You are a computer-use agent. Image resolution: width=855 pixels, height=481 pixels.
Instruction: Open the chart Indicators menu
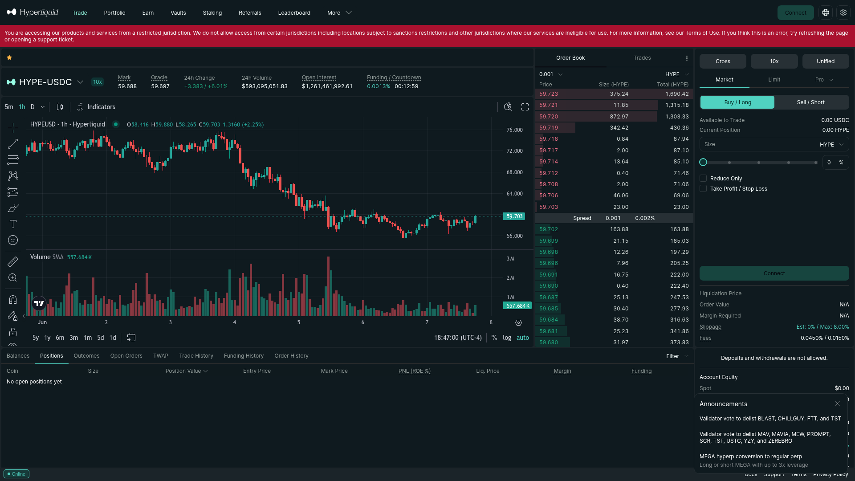pyautogui.click(x=96, y=107)
